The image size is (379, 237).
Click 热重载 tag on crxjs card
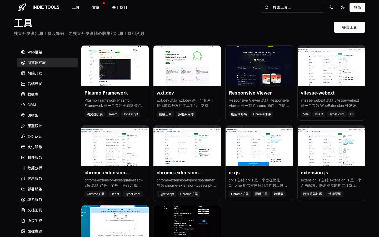(x=279, y=194)
